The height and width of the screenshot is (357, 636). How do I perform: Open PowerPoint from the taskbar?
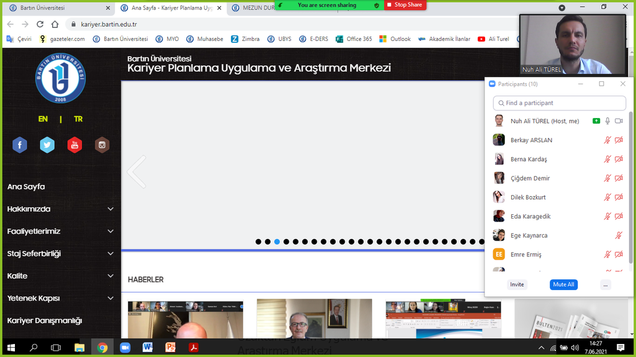pos(170,347)
